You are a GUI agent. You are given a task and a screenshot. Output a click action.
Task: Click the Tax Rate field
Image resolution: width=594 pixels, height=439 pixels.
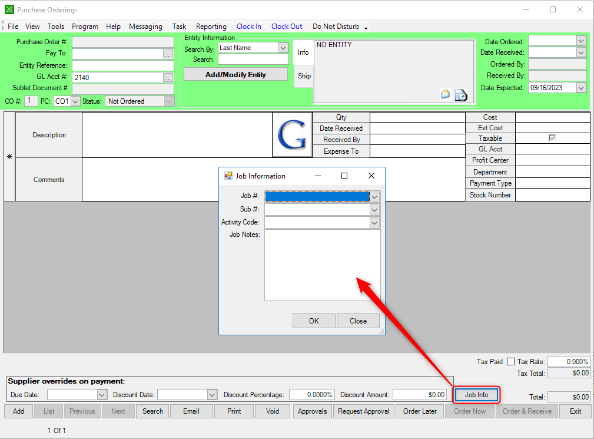point(569,362)
